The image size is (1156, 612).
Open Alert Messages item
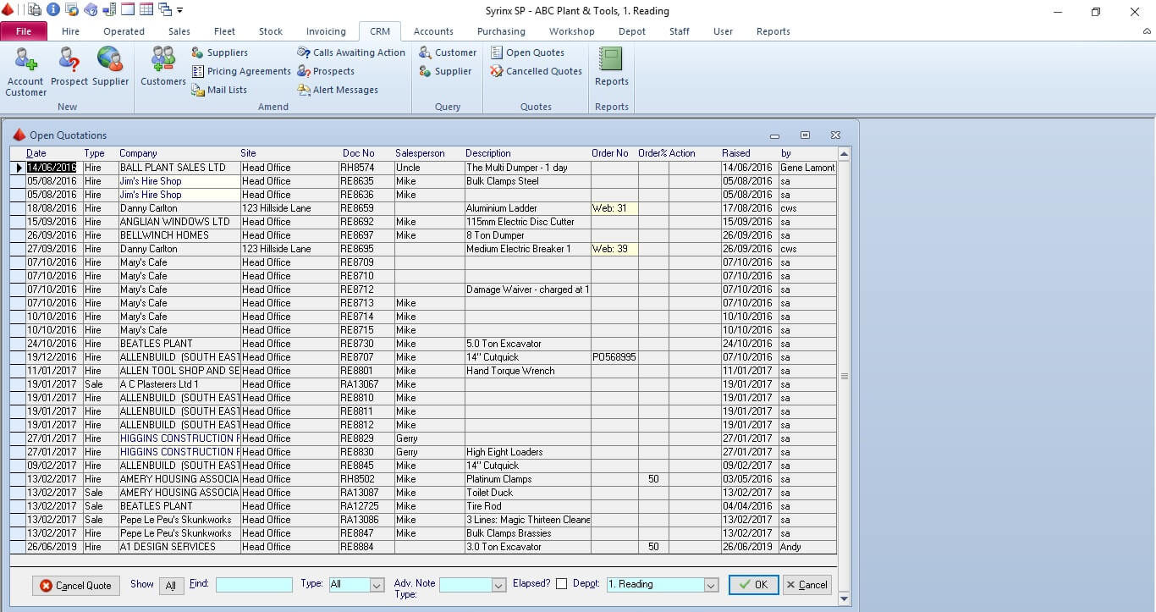pos(338,90)
